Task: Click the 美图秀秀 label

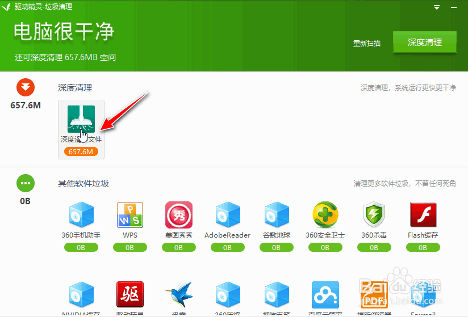Action: coord(179,235)
